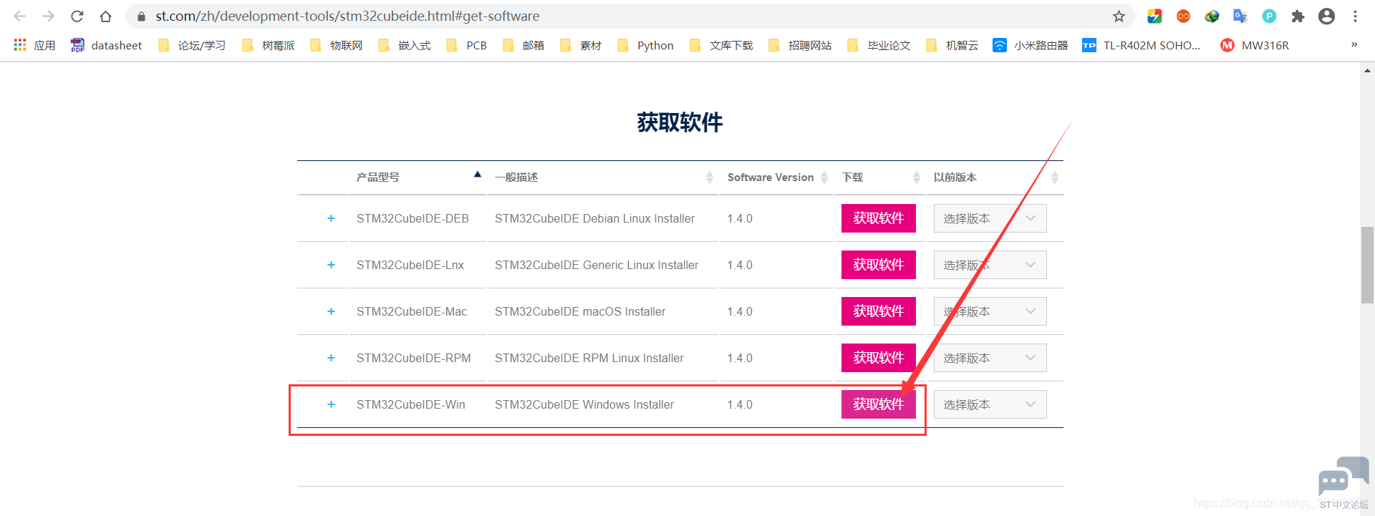Get software for STM32CubeIDE-DEB
The width and height of the screenshot is (1375, 516).
pyautogui.click(x=879, y=218)
